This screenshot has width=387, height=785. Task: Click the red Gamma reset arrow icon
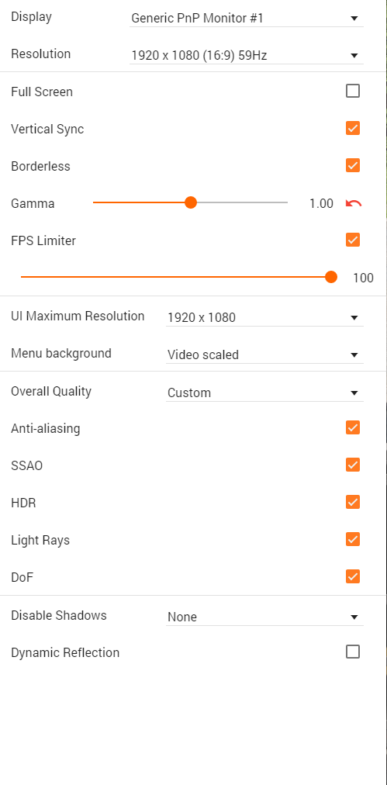[x=354, y=203]
